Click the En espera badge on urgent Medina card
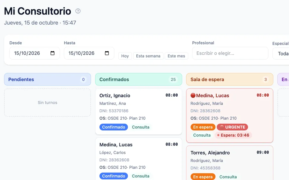The width and height of the screenshot is (289, 180). [203, 127]
